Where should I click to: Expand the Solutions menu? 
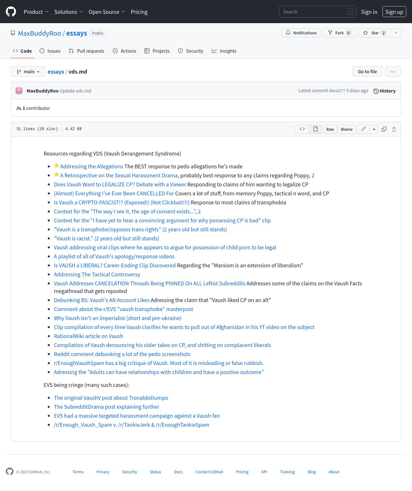pyautogui.click(x=69, y=12)
